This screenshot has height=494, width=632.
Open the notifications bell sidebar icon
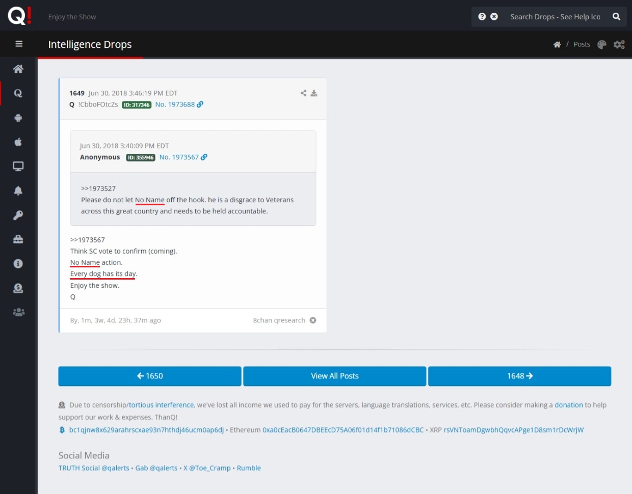[x=18, y=190]
